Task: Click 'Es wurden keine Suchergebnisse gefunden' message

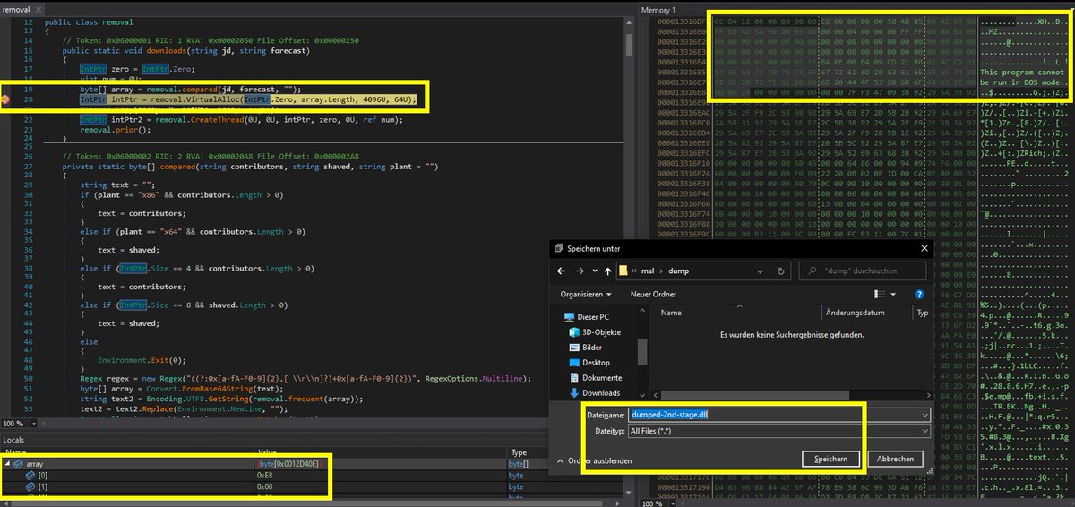Action: (792, 334)
